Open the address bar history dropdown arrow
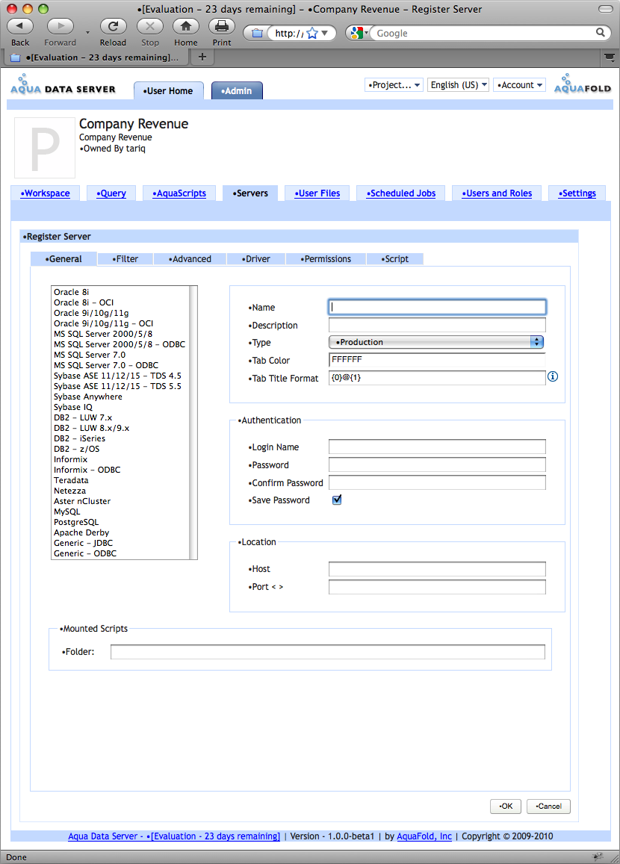 coord(325,33)
